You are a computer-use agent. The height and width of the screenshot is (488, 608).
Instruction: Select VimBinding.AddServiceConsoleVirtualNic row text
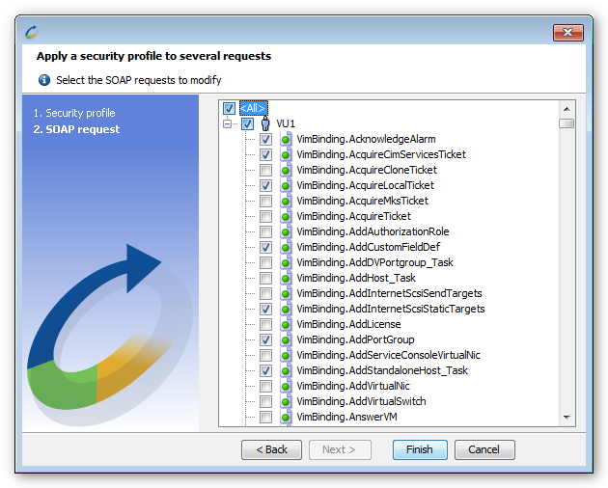tap(389, 355)
